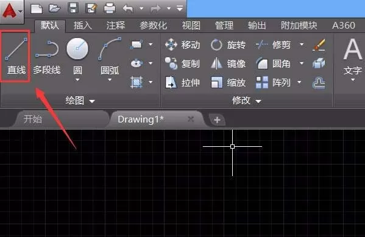Open the Fillet (圆角) dropdown arrow
This screenshot has width=365, height=237.
click(302, 63)
